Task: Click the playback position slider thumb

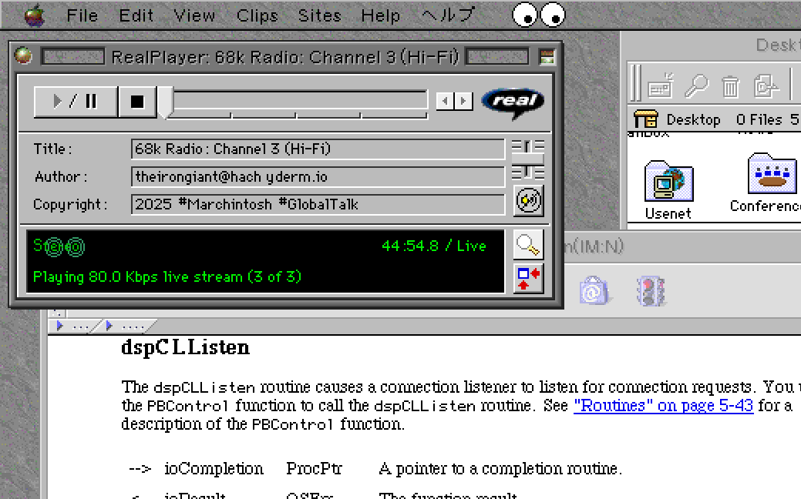Action: pos(166,102)
